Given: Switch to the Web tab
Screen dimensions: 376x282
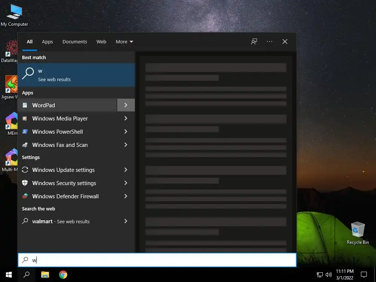Looking at the screenshot, I should pos(101,42).
